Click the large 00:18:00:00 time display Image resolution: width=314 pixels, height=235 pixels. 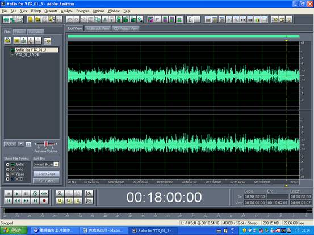(x=164, y=197)
